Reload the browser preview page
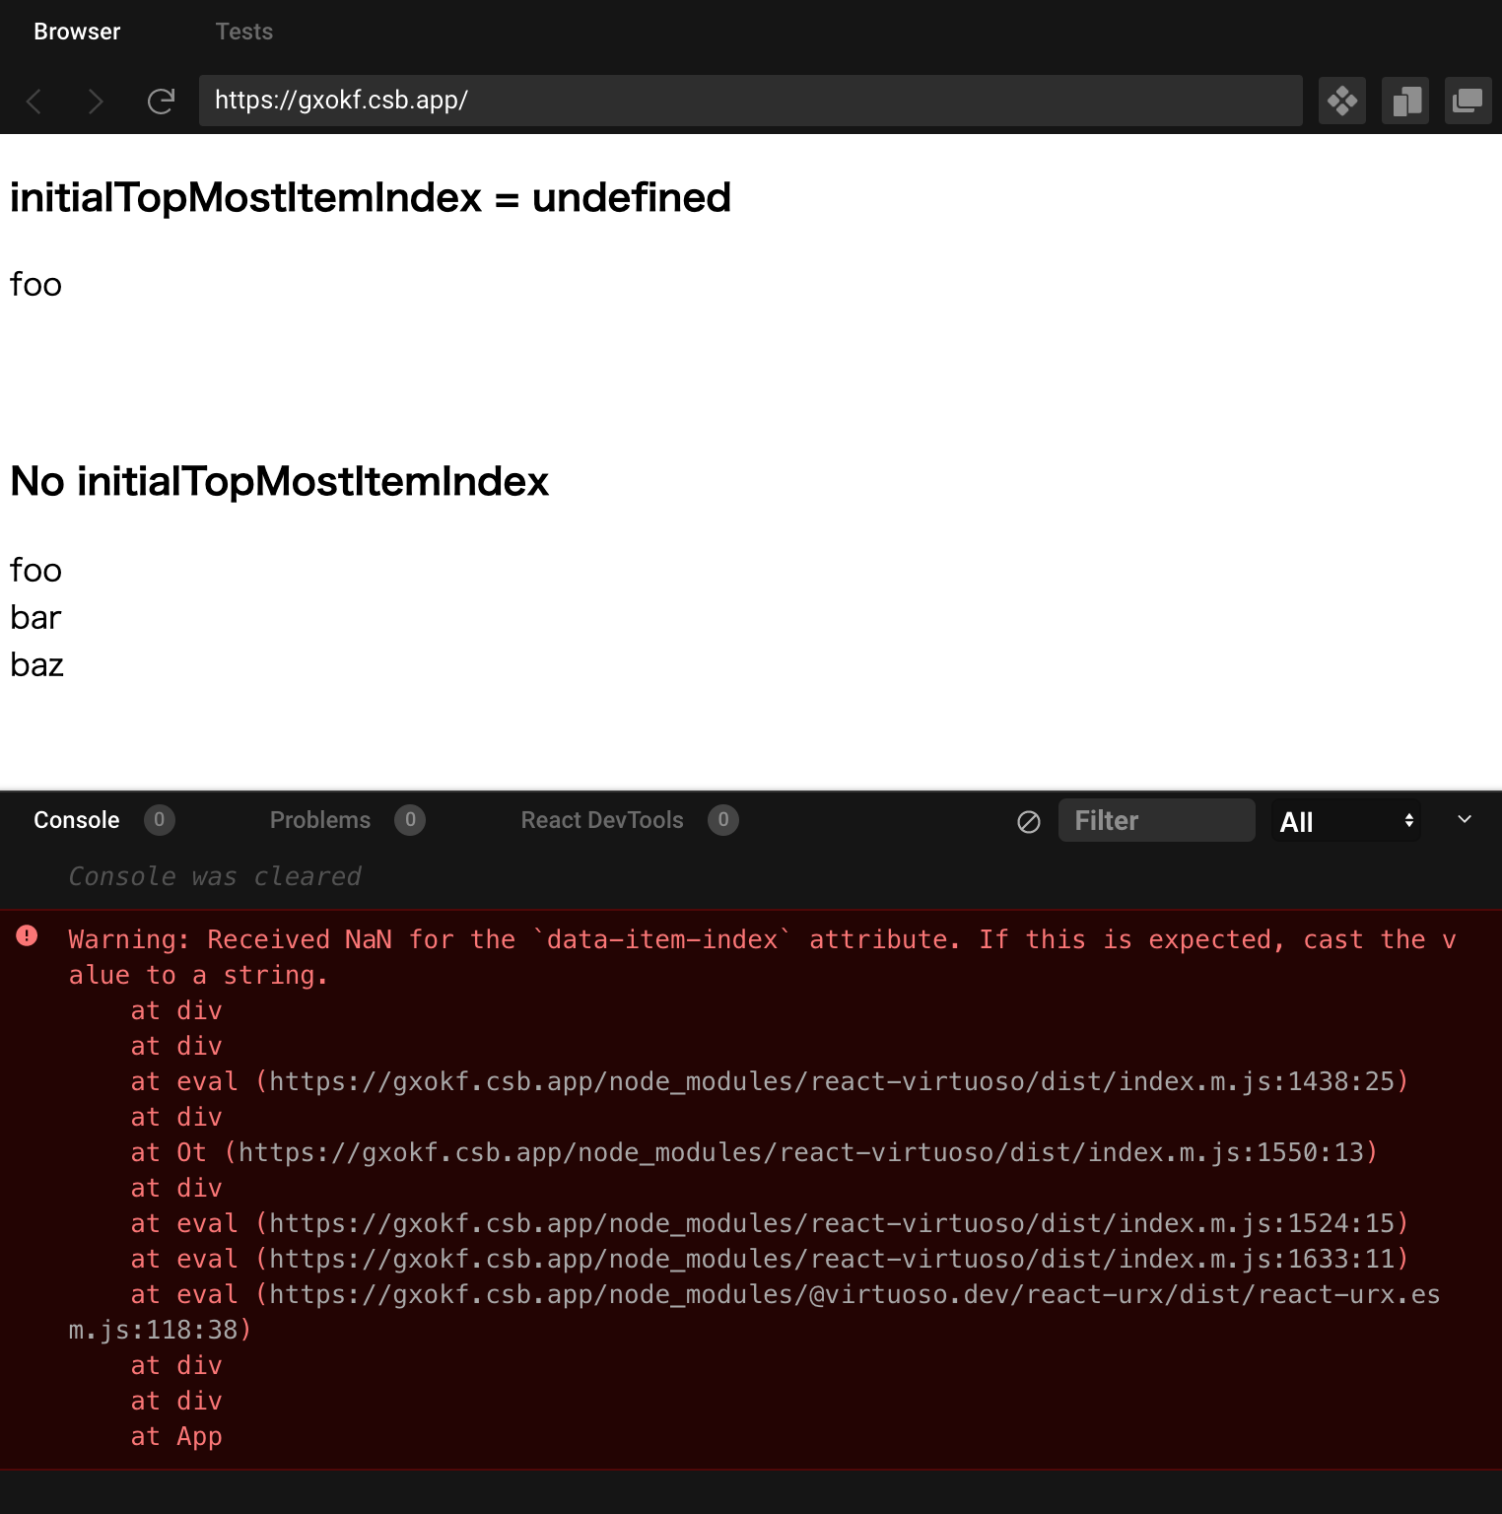 [x=161, y=101]
